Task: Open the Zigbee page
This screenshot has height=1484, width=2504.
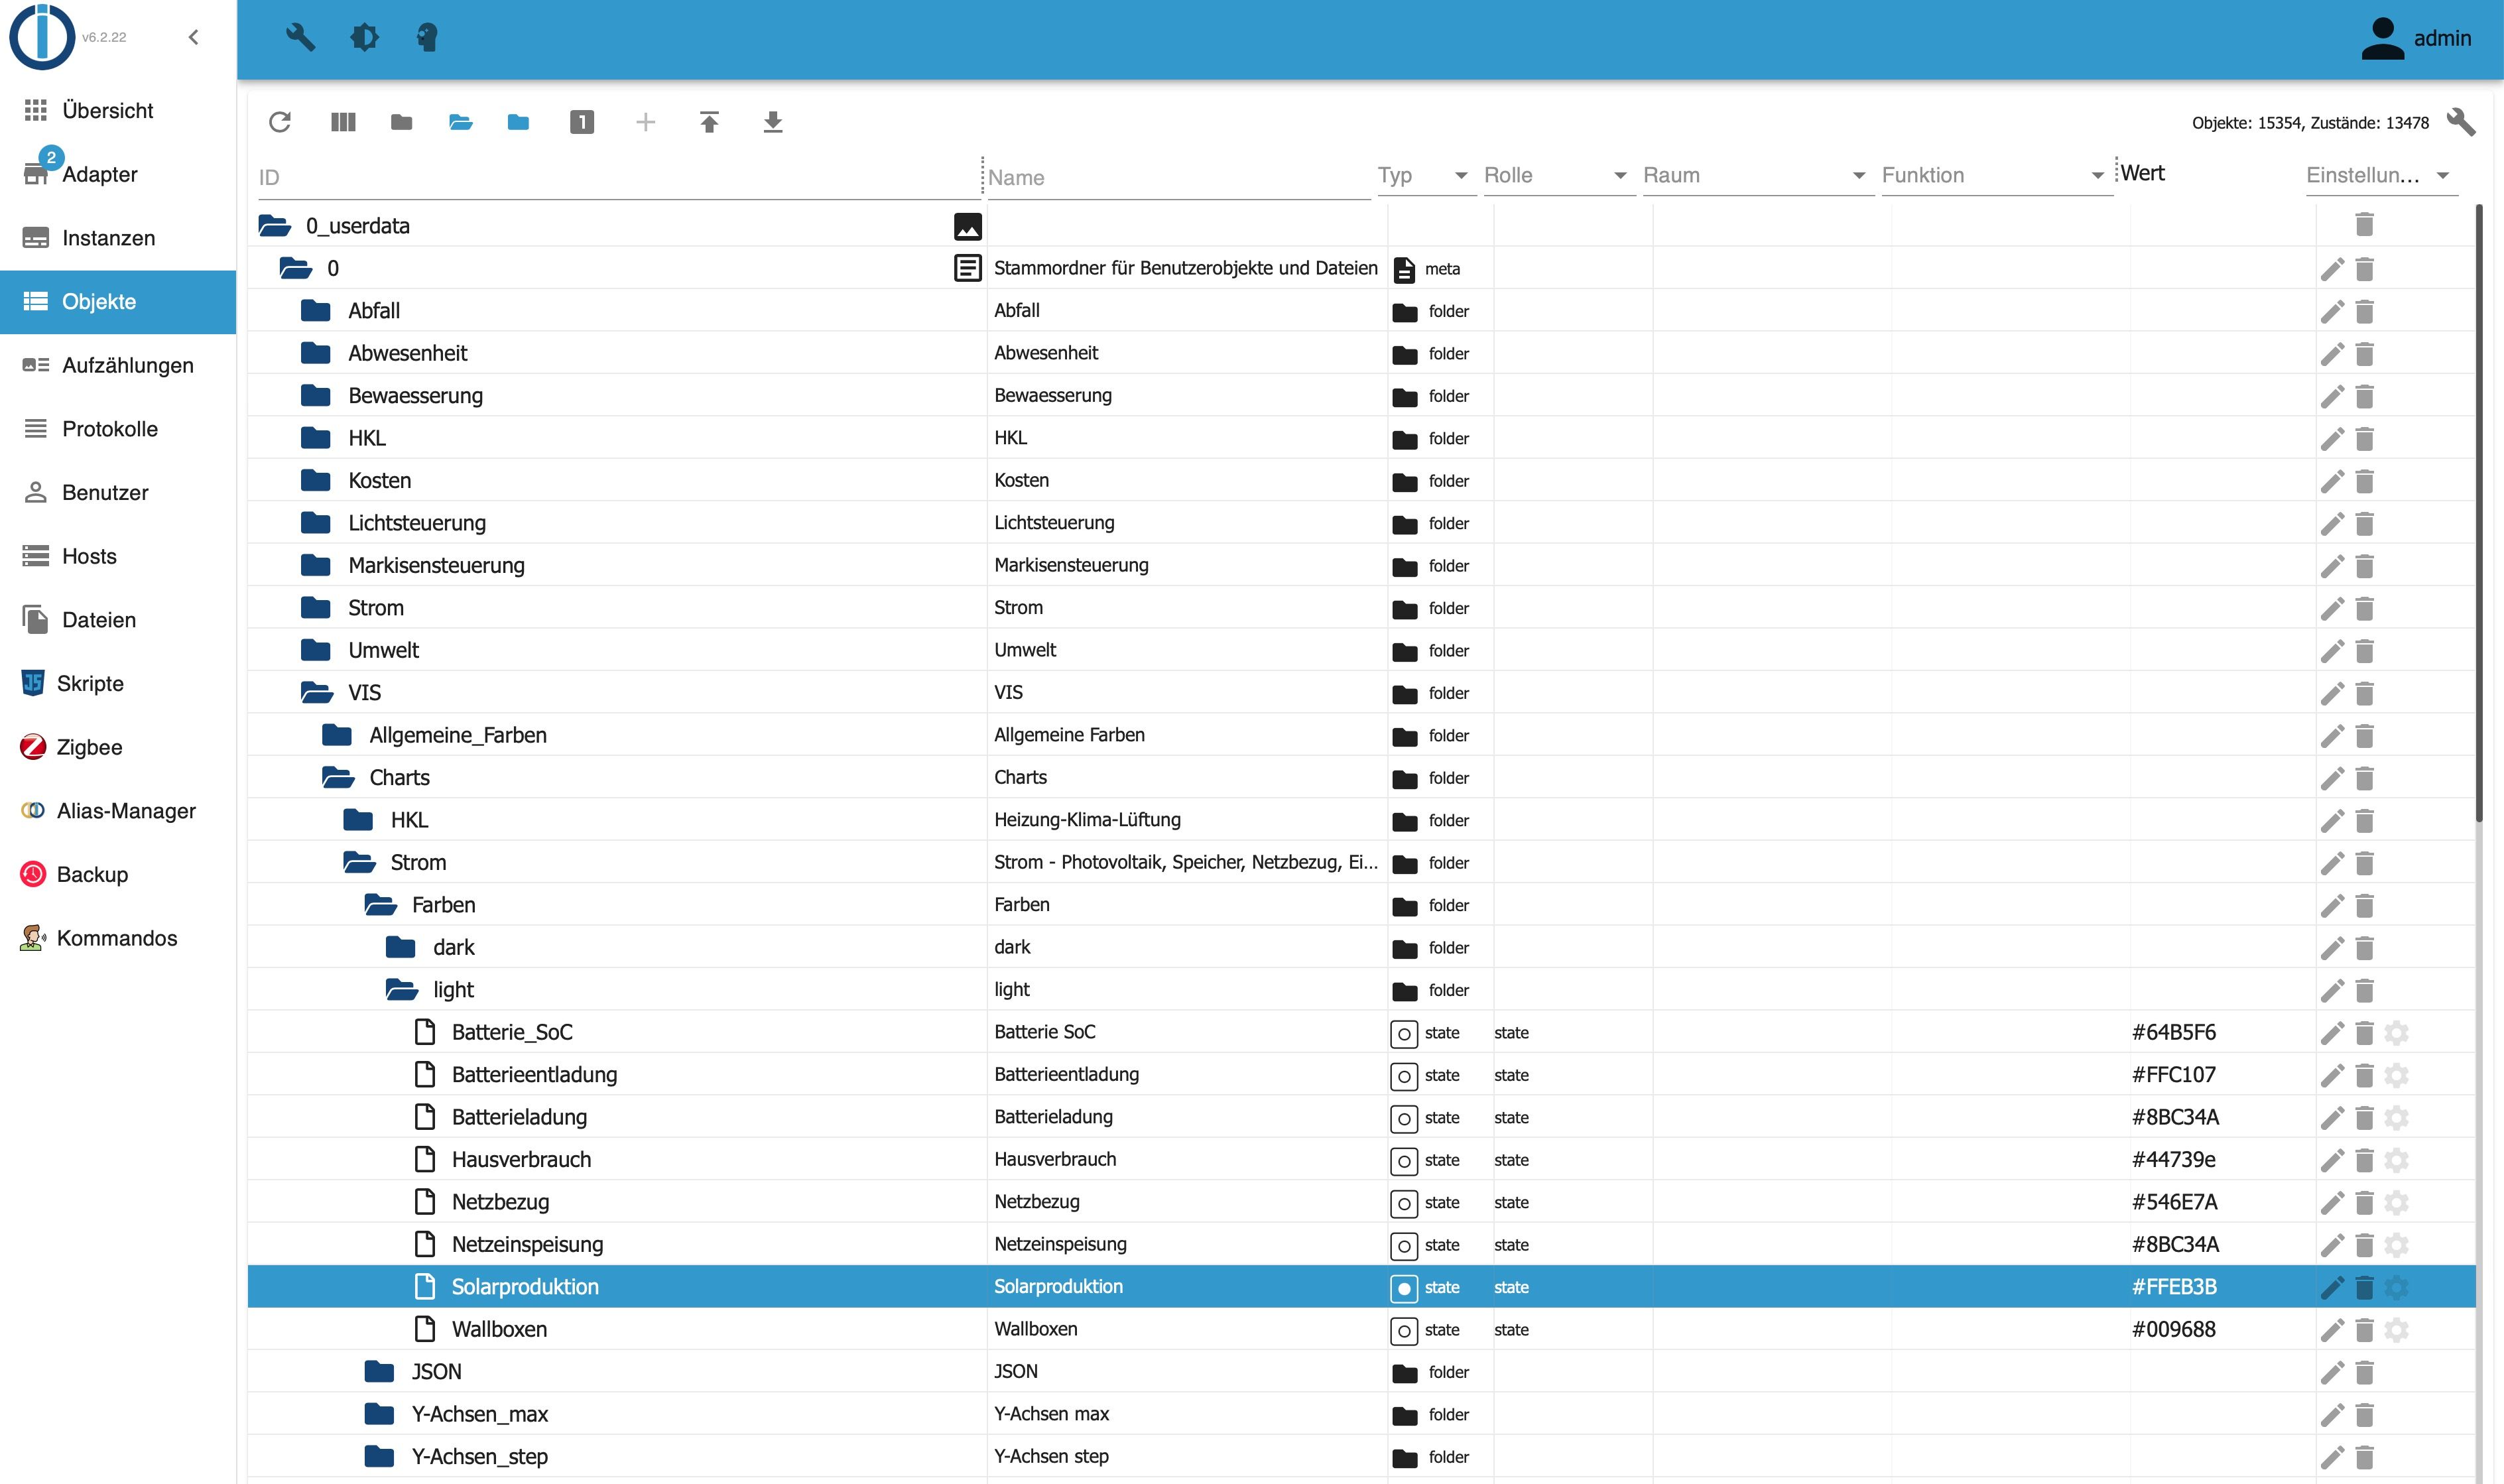Action: [x=118, y=747]
